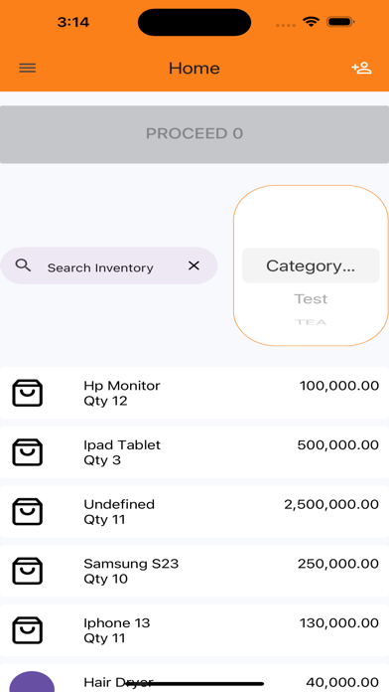Tap the search magnifier icon
The width and height of the screenshot is (389, 692).
coord(23,265)
